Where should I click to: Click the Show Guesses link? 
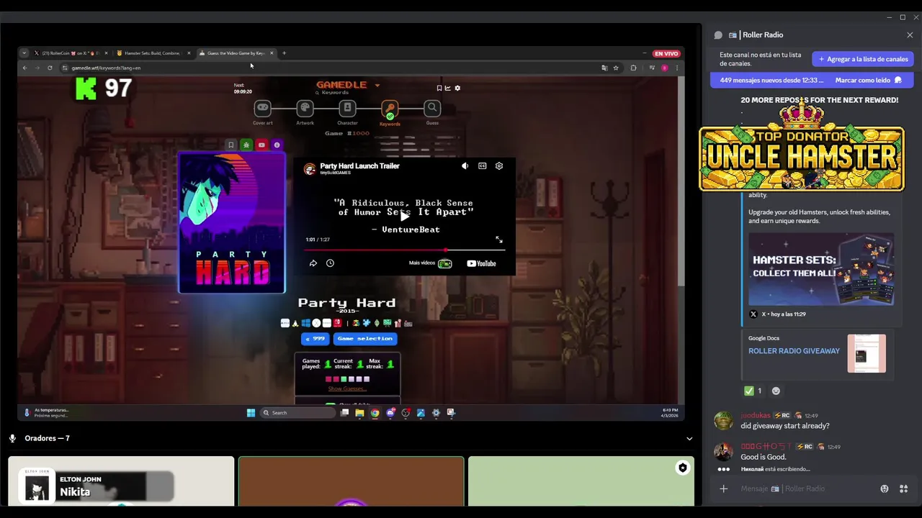click(347, 388)
